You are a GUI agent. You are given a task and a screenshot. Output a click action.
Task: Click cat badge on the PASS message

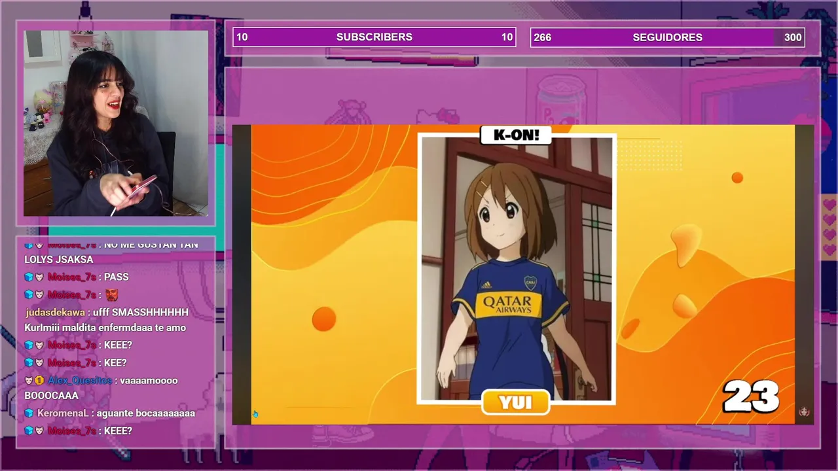(39, 277)
